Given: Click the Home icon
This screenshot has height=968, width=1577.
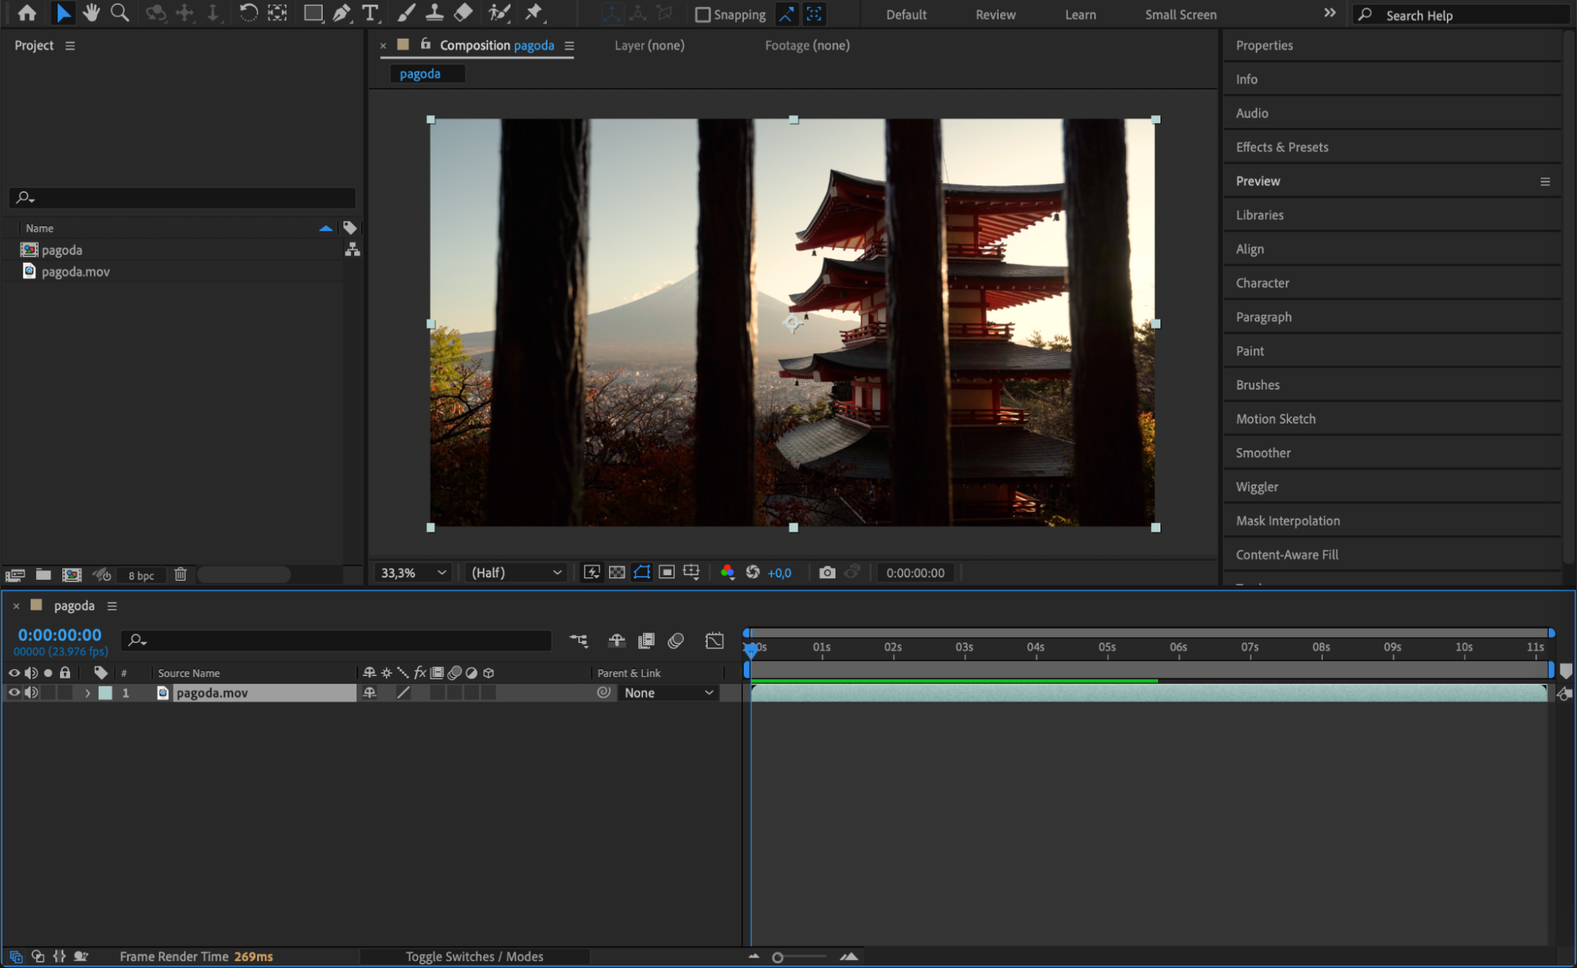Looking at the screenshot, I should coord(27,13).
